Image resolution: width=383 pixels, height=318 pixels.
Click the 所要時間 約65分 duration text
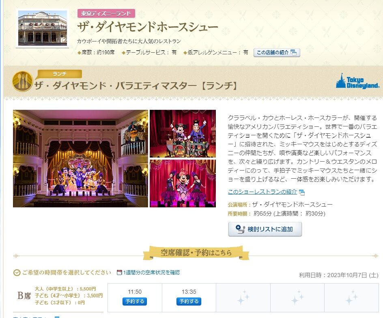277,213
